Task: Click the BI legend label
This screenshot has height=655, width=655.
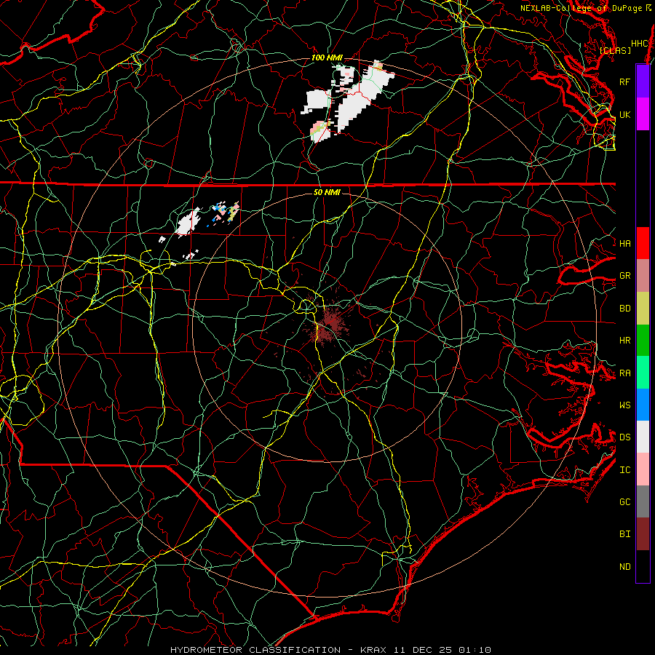Action: pos(624,534)
